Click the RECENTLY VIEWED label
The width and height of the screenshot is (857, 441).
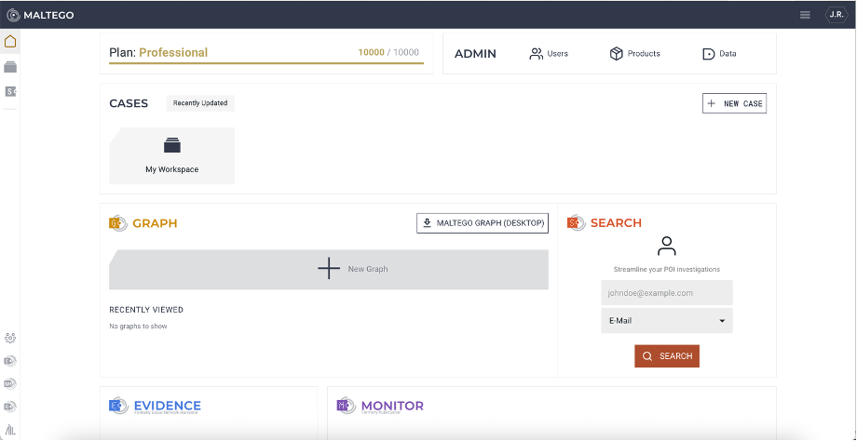click(146, 310)
